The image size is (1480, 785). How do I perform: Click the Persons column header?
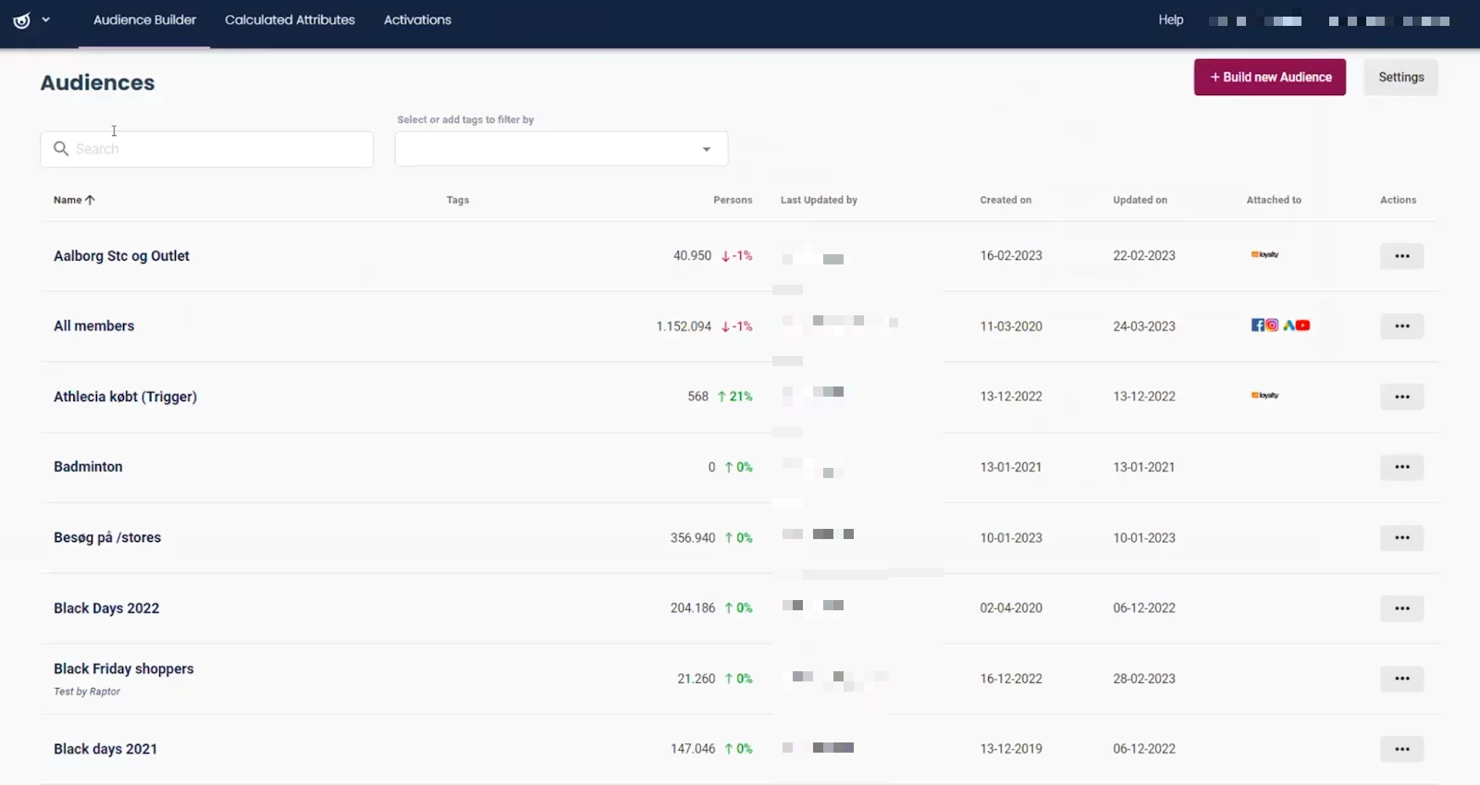pos(733,200)
